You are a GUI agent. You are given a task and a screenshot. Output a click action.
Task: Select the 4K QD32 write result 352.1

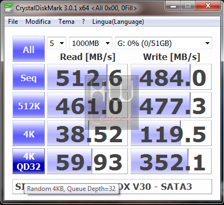[x=171, y=161]
